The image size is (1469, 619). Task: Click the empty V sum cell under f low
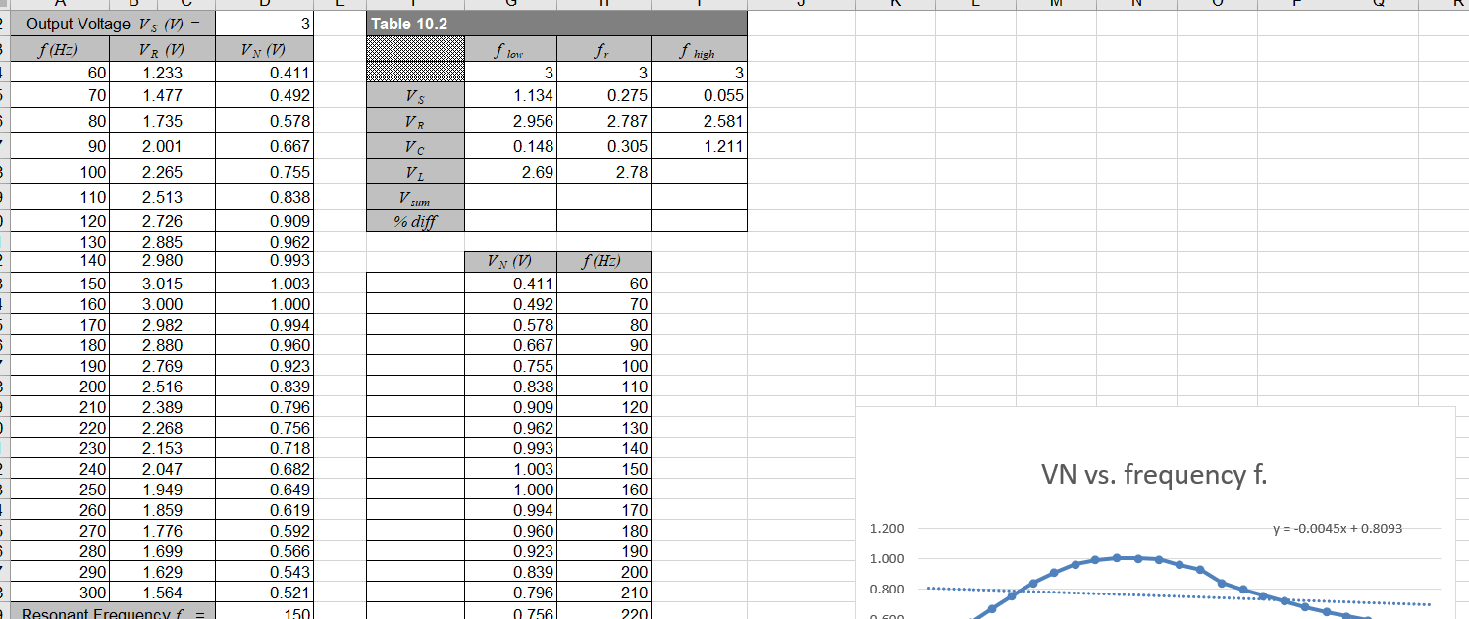click(x=510, y=197)
